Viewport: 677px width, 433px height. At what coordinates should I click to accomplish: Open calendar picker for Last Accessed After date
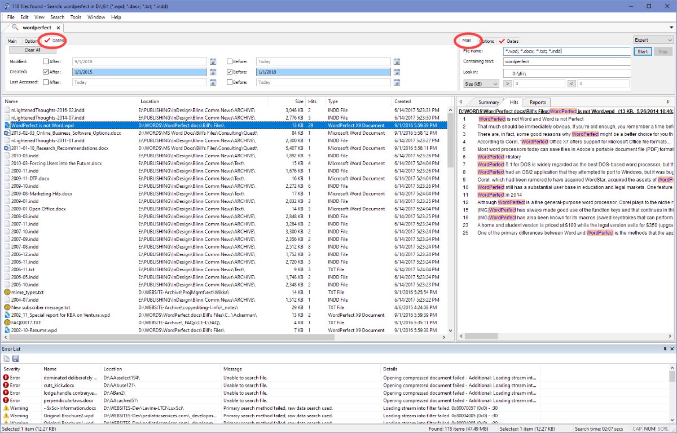tap(213, 82)
